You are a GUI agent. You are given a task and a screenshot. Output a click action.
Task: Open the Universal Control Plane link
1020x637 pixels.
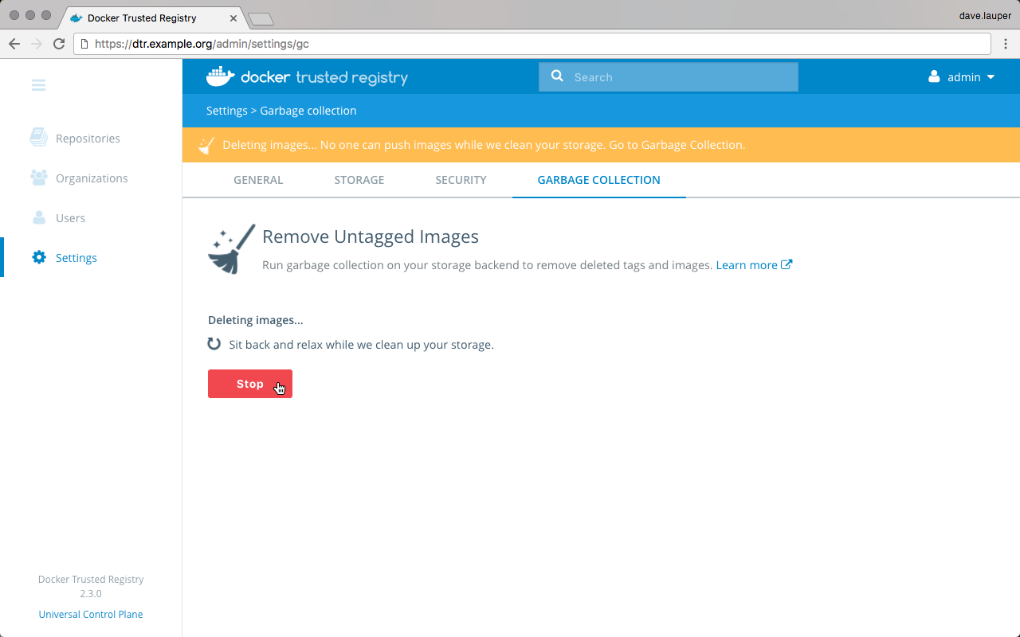tap(91, 614)
